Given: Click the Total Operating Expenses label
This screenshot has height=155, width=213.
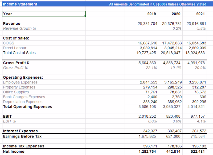Looking at the screenshot, I should (27, 107).
